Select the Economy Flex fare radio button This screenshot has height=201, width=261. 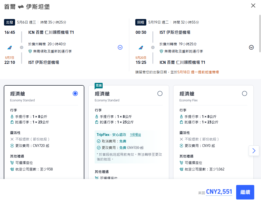tap(244, 93)
